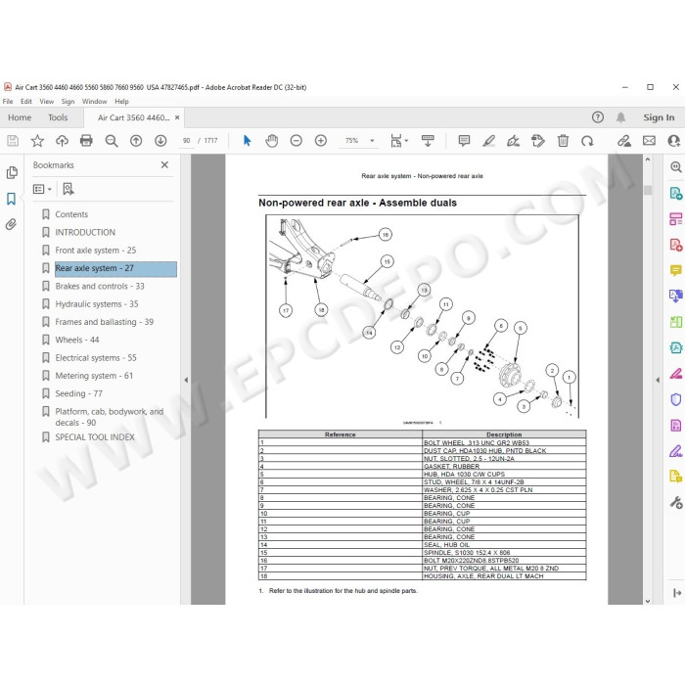Open the Comment tool in right sidebar
This screenshot has height=685, width=685.
pos(675,270)
